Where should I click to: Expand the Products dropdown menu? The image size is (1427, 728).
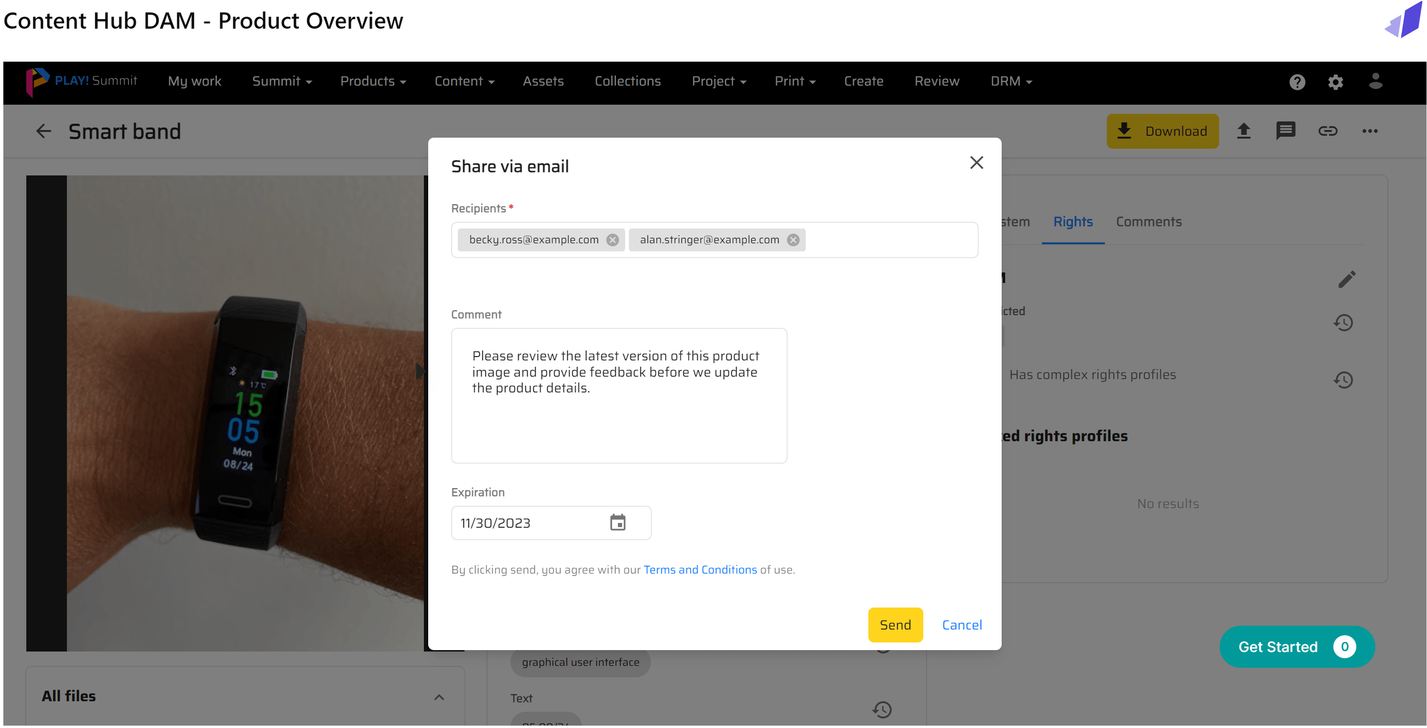(373, 81)
